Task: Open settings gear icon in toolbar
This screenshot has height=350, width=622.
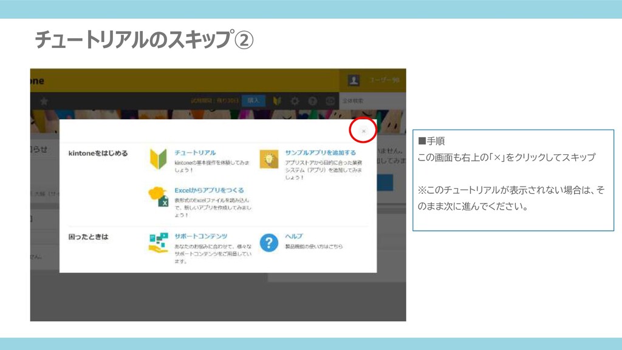Action: click(295, 101)
